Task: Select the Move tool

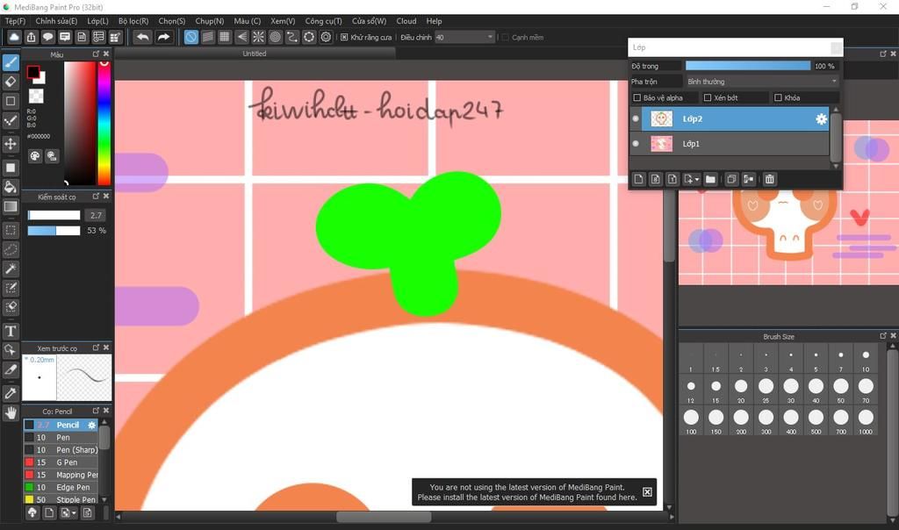Action: coord(11,143)
